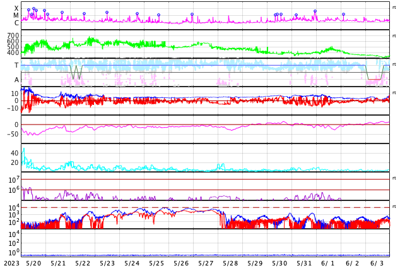Click the 2023 year label
The image size is (400, 268).
click(x=12, y=264)
